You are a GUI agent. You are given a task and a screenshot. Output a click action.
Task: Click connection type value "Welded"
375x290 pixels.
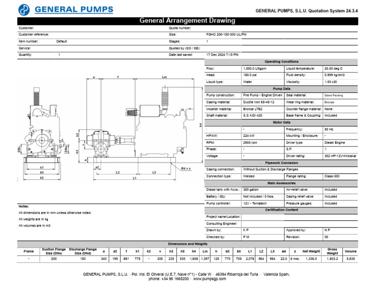pyautogui.click(x=249, y=176)
